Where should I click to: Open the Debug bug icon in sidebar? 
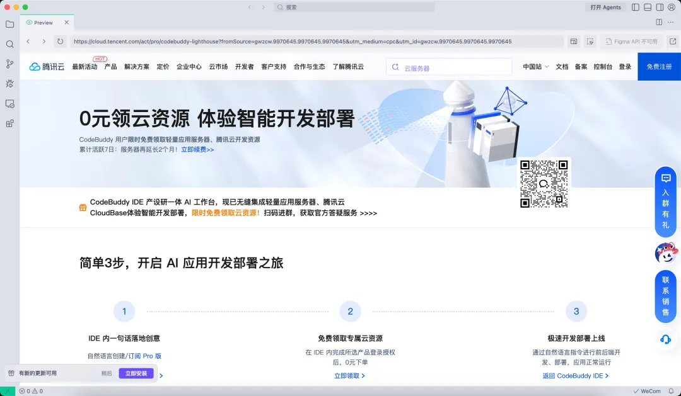(9, 84)
